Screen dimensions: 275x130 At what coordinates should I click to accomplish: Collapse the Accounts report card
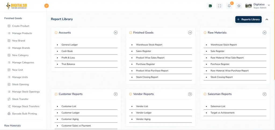tap(115, 33)
